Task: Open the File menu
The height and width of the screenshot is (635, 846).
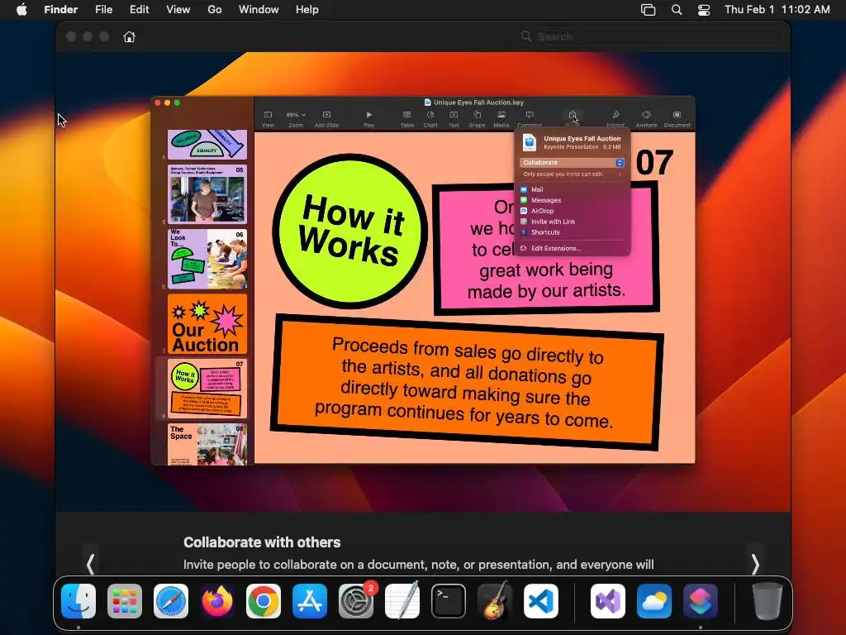Action: tap(103, 10)
